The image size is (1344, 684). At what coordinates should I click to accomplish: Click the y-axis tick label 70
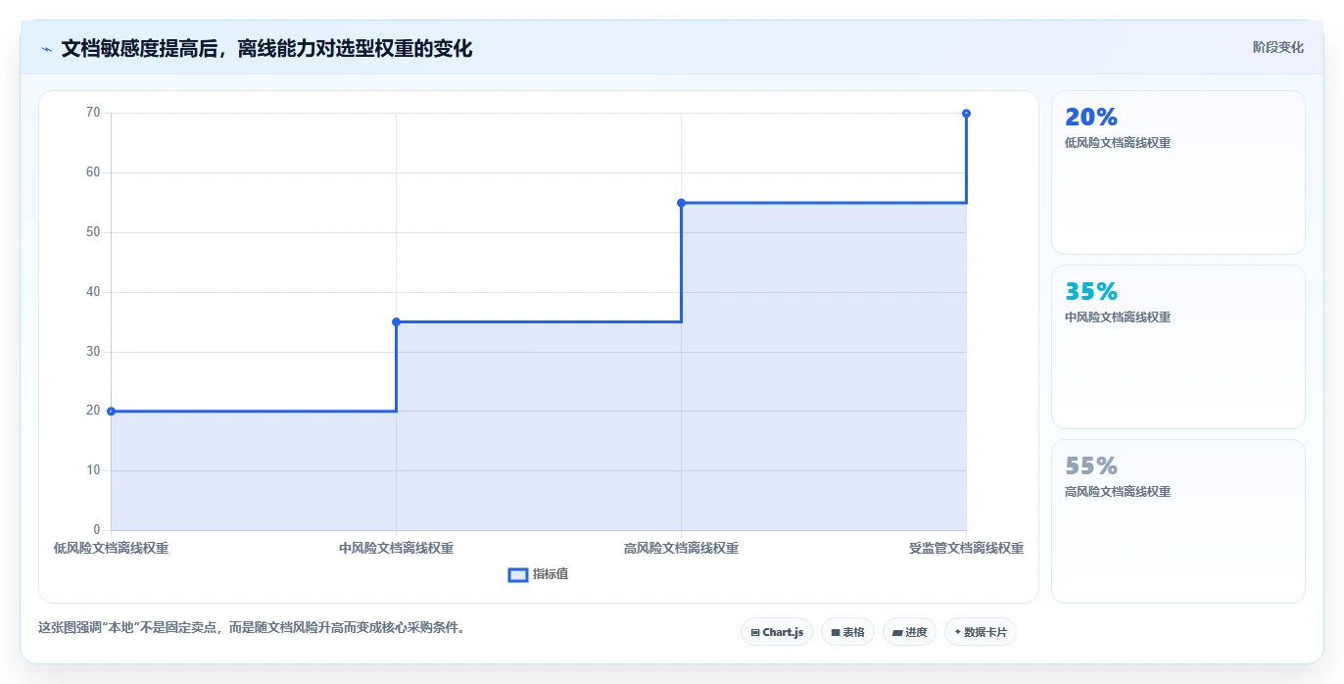click(93, 113)
